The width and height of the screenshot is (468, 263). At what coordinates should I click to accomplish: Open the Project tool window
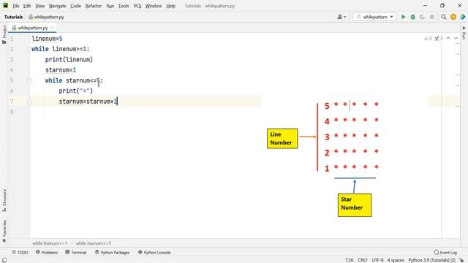pyautogui.click(x=4, y=34)
